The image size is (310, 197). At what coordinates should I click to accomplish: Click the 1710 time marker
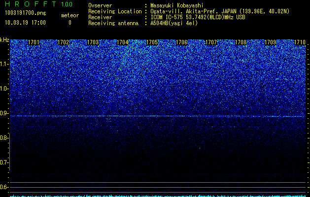click(x=300, y=42)
